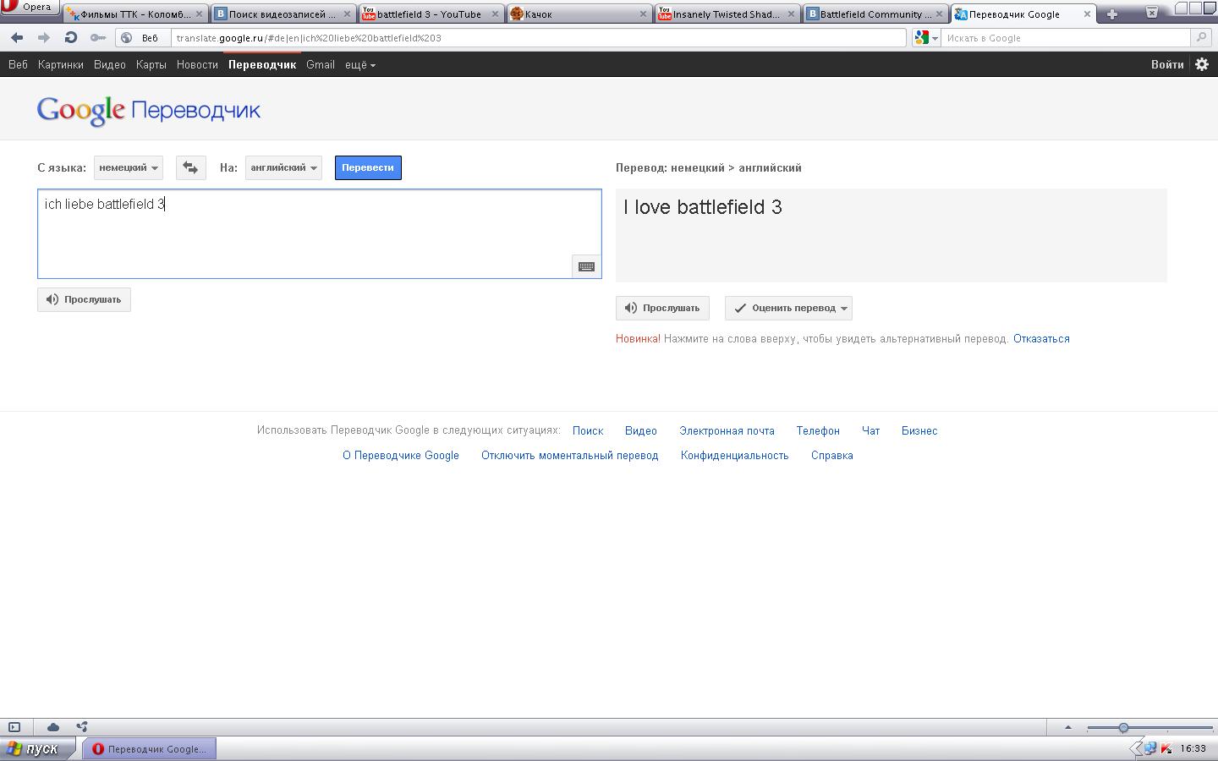This screenshot has height=761, width=1218.
Task: Open 'Веб' in the Google bar
Action: [x=18, y=64]
